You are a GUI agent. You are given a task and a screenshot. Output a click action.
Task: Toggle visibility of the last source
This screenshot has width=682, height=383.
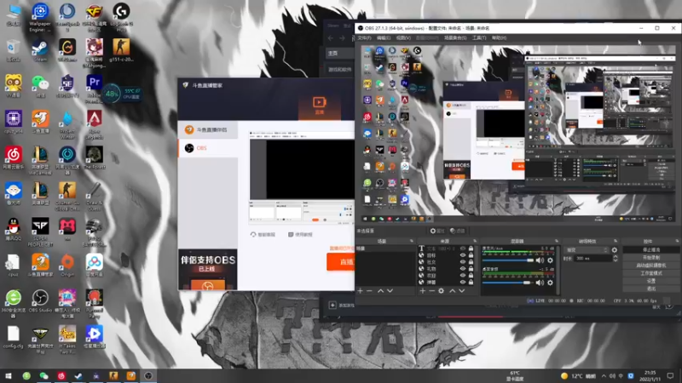(463, 282)
